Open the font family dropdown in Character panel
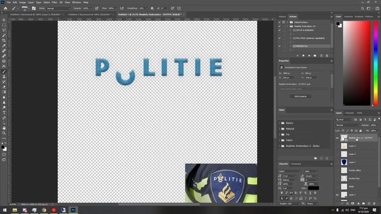This screenshot has width=381, height=214. [x=289, y=171]
